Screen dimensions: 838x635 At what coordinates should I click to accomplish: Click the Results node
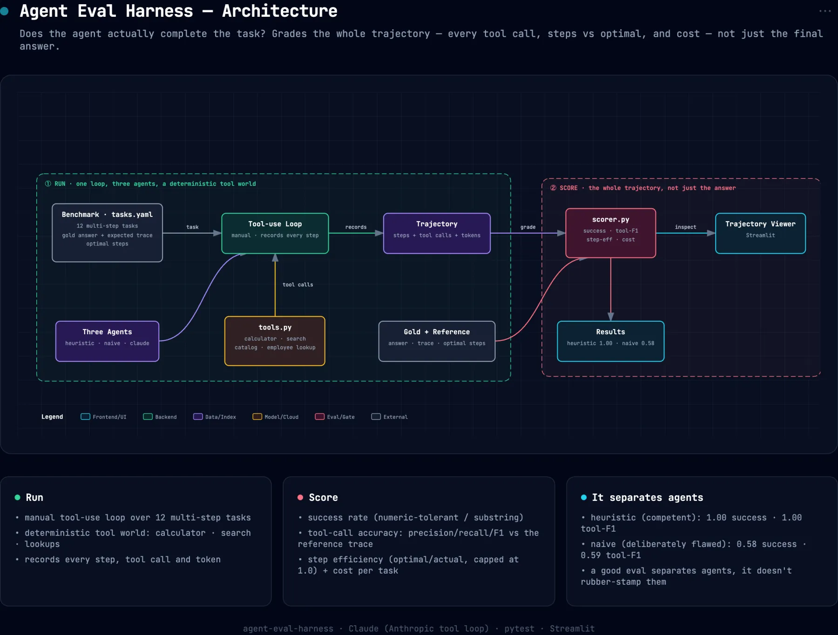tap(611, 341)
